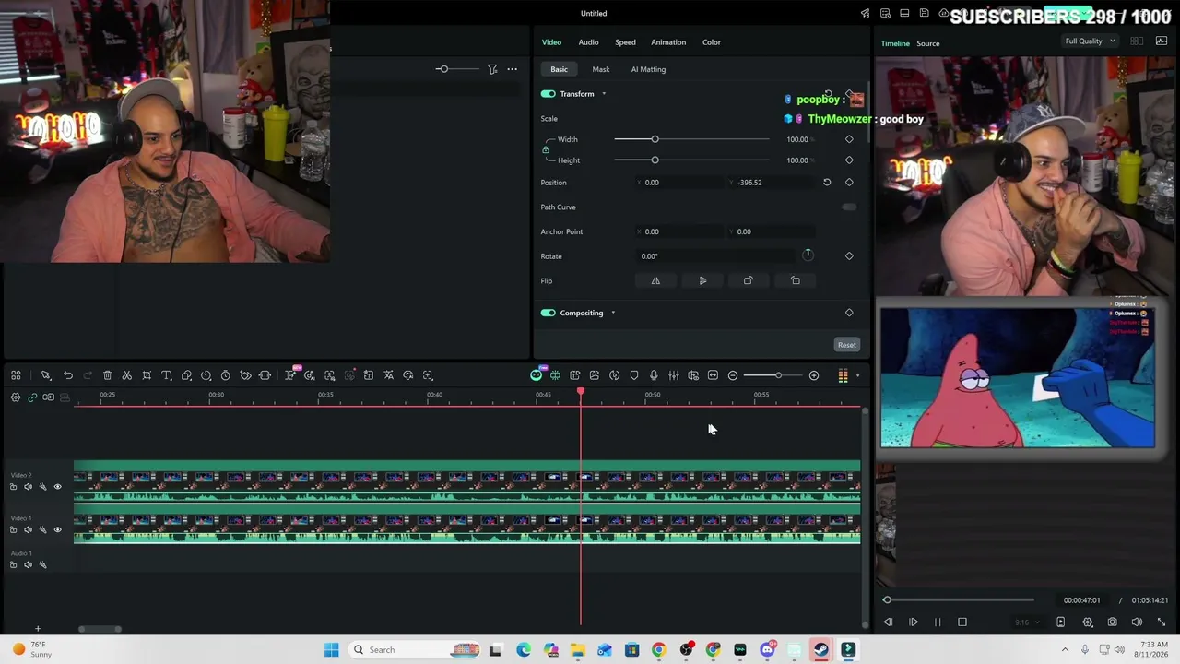The image size is (1180, 664).
Task: Open the speed timer tool
Action: (x=226, y=375)
